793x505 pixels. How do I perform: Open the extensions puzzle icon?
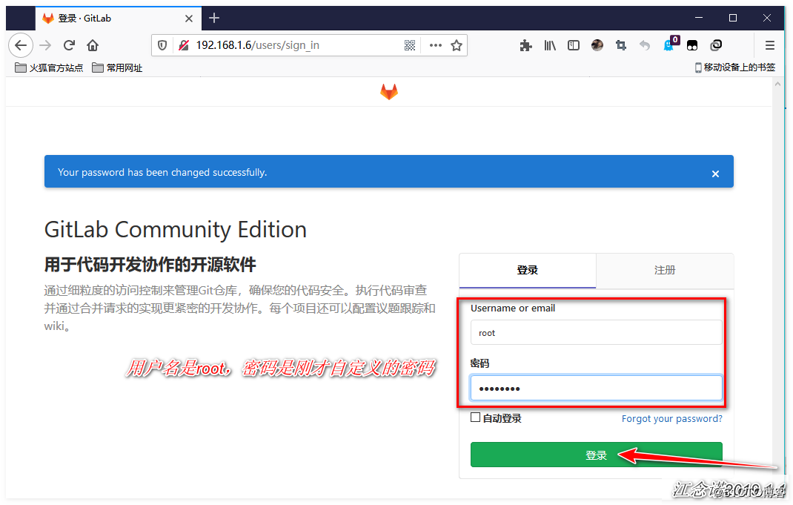coord(526,45)
